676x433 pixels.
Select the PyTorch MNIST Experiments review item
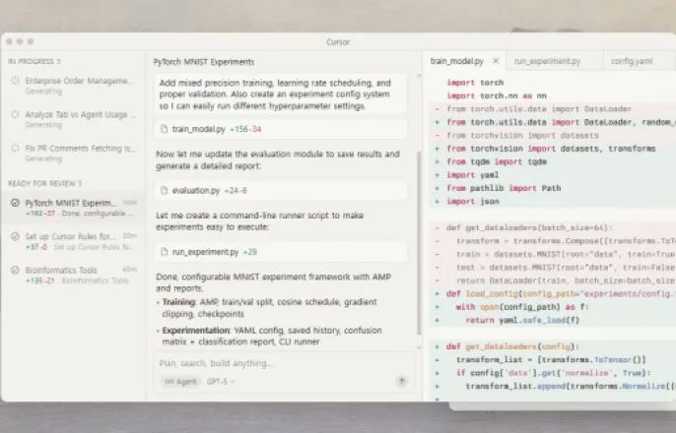coord(73,208)
